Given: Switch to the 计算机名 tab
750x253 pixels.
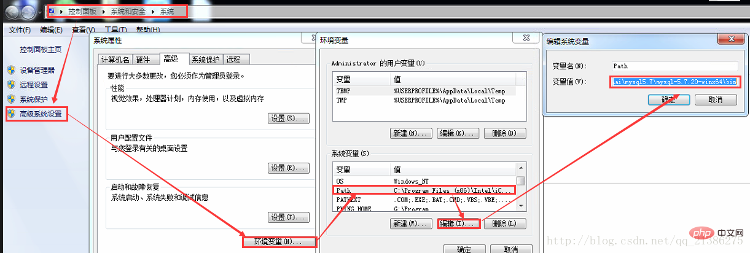Looking at the screenshot, I should click(x=115, y=60).
